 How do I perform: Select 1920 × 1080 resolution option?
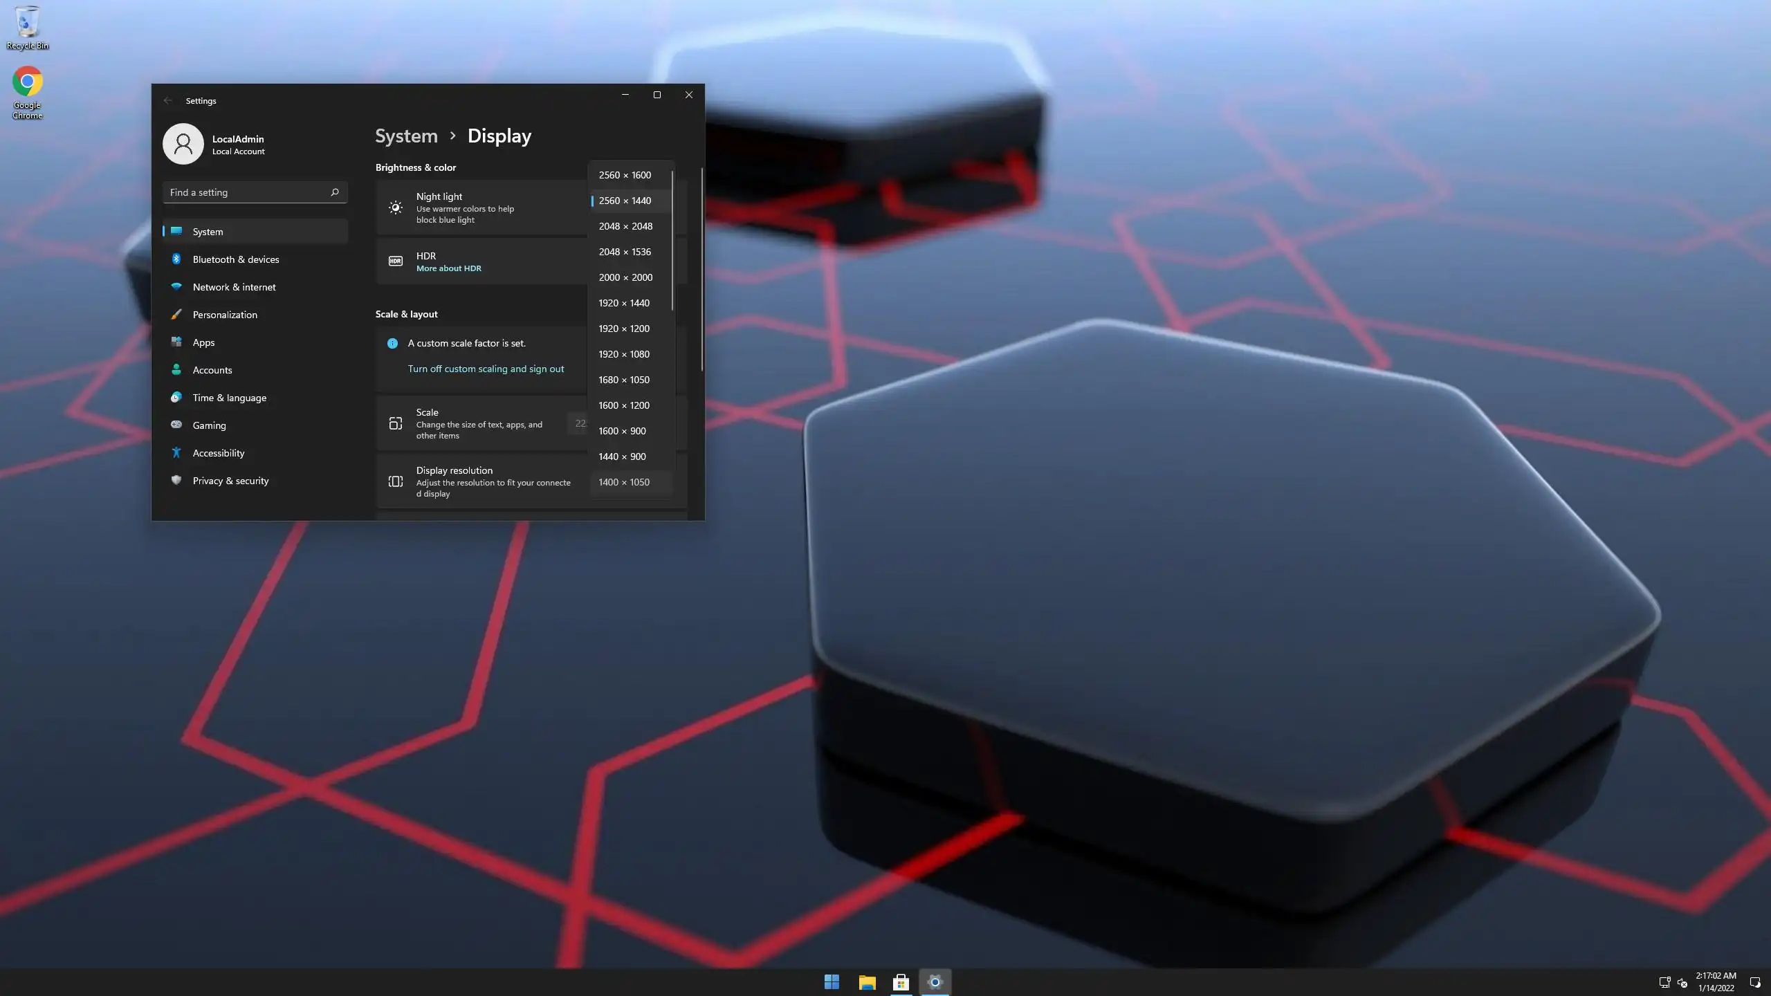tap(624, 354)
